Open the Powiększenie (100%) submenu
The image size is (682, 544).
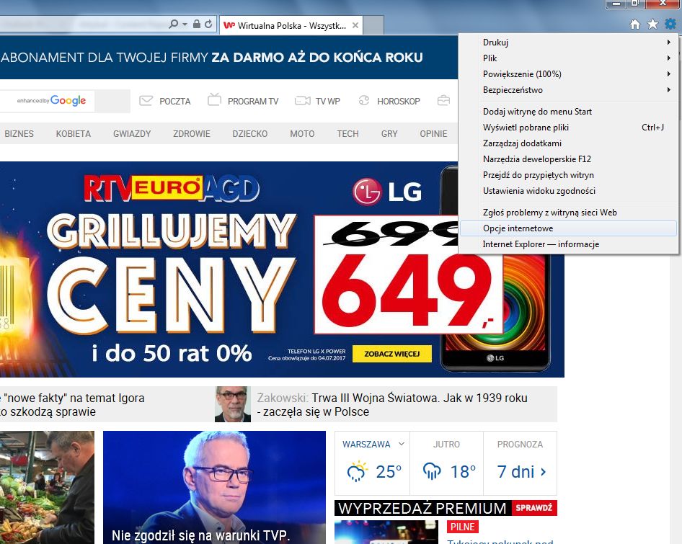[x=568, y=74]
